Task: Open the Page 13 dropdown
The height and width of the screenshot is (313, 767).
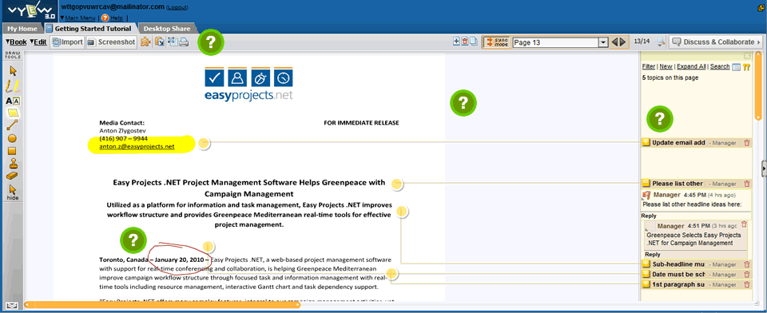Action: tap(604, 42)
